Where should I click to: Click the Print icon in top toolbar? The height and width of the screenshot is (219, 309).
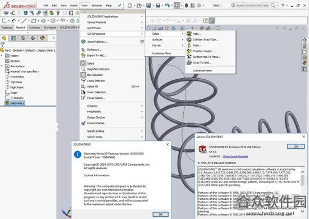coord(158,6)
